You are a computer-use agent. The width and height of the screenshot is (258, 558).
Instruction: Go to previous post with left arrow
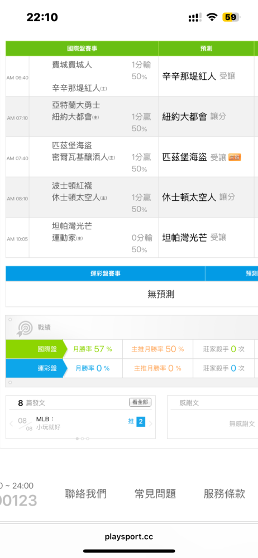[x=11, y=424]
